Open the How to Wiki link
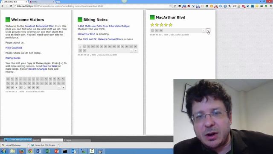Viewport: 273px width, 154px height. 49,66
